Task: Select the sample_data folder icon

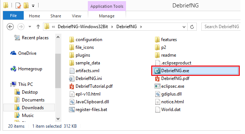Action: coord(72,63)
